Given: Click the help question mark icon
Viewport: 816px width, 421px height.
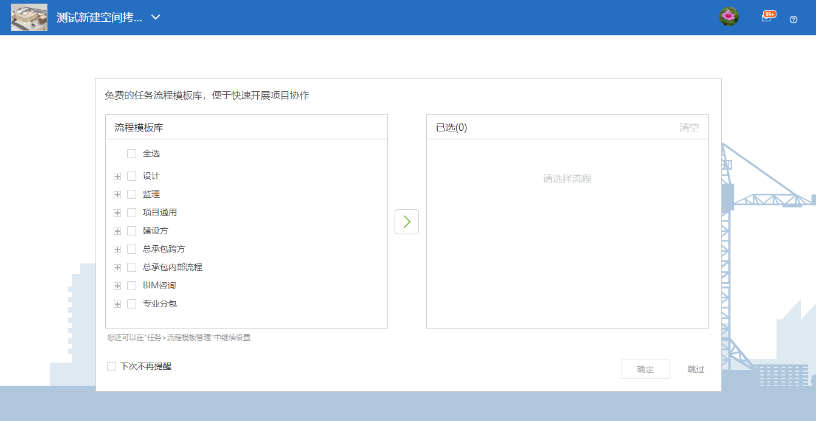Looking at the screenshot, I should click(x=793, y=19).
